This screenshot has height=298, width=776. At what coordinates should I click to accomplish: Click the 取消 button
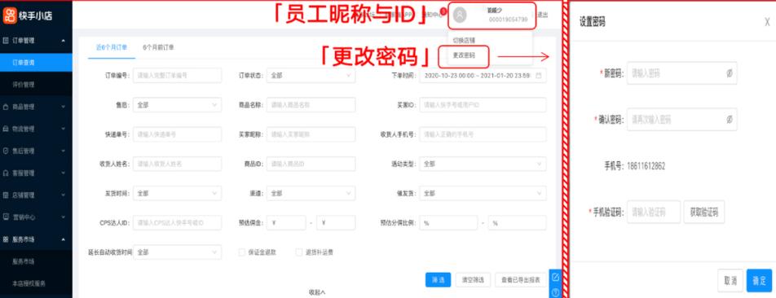pos(730,280)
